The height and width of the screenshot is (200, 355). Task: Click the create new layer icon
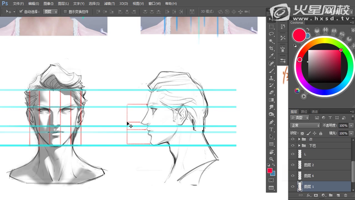click(339, 195)
